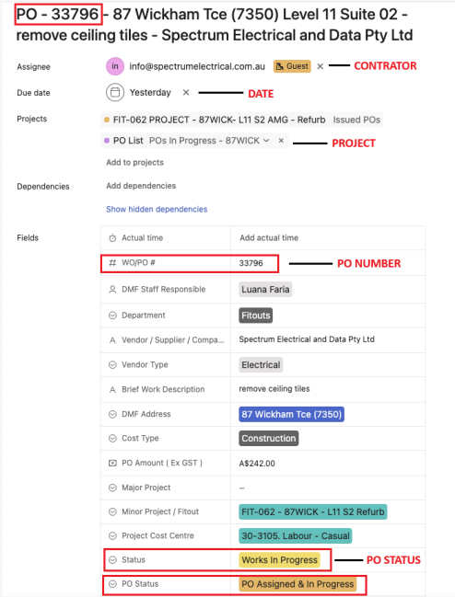Click Show hidden dependencies link
Viewport: 455px width, 597px height.
tap(157, 210)
